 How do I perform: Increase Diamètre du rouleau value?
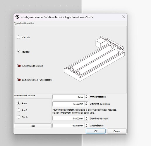86,103
